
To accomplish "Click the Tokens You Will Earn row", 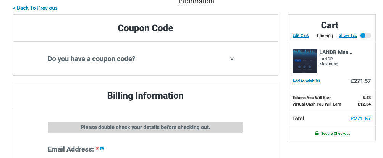I will 331,98.
